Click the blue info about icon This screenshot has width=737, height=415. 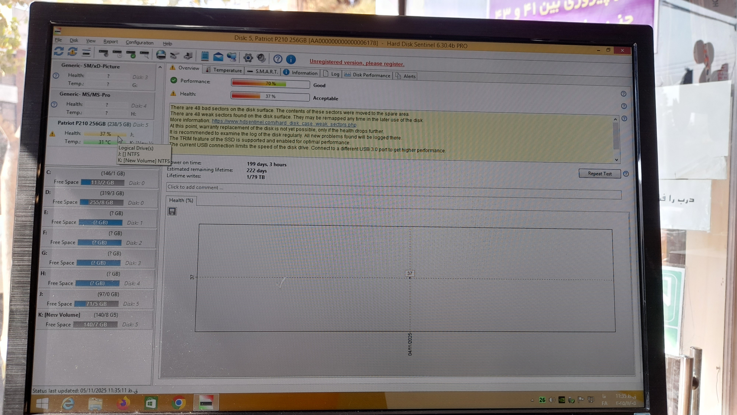click(291, 59)
